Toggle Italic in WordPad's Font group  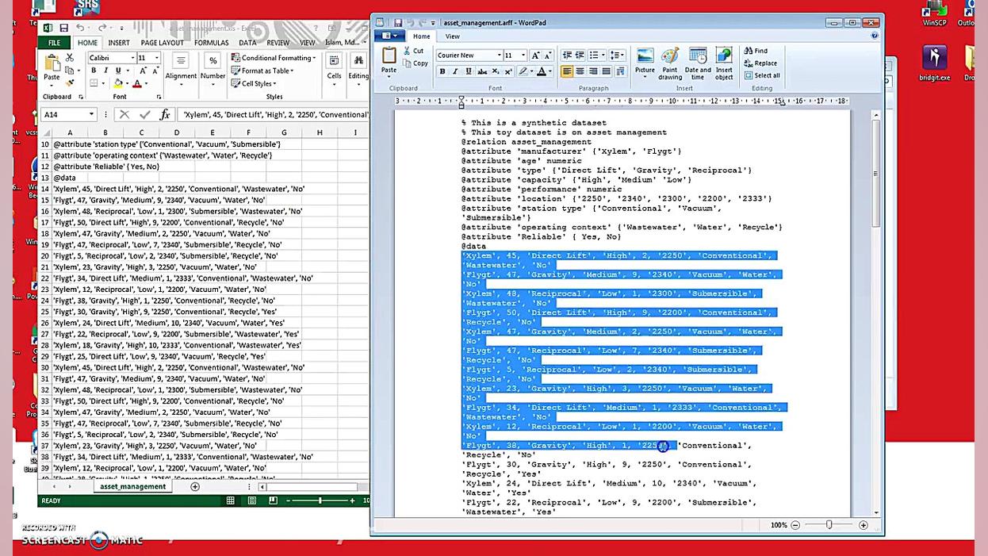click(x=455, y=71)
